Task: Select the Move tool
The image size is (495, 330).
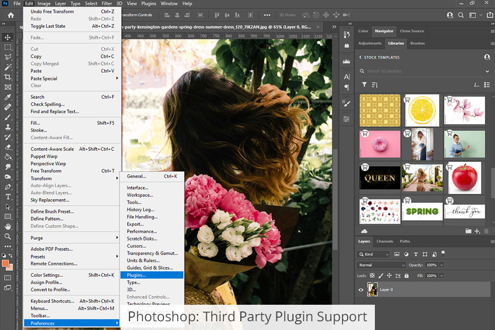Action: 8,37
